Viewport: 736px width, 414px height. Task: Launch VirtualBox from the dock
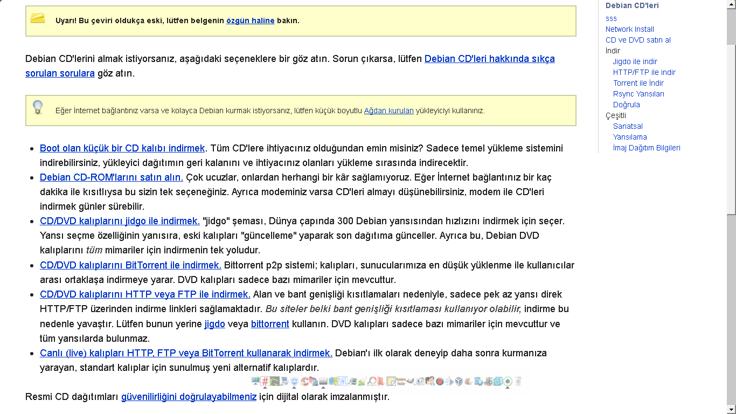click(459, 381)
